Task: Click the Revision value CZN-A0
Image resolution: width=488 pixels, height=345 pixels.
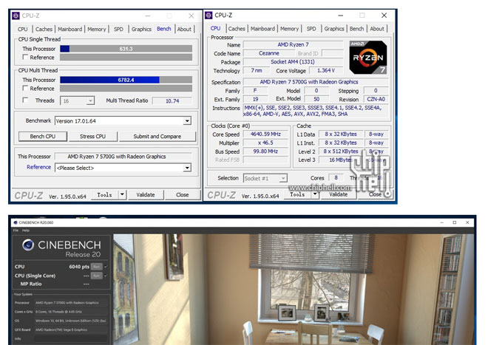Action: point(376,99)
